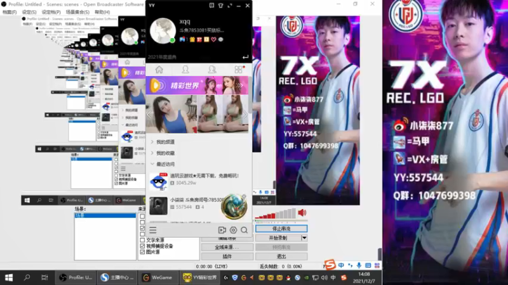Click red Sogou S icon in system tray
The height and width of the screenshot is (285, 508).
pos(344,277)
